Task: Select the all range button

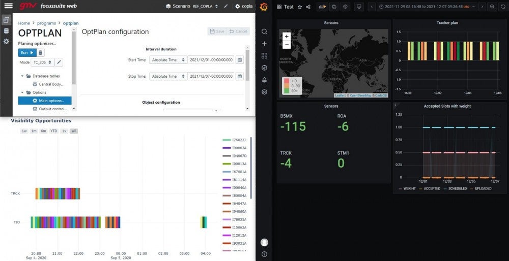Action: (x=74, y=131)
